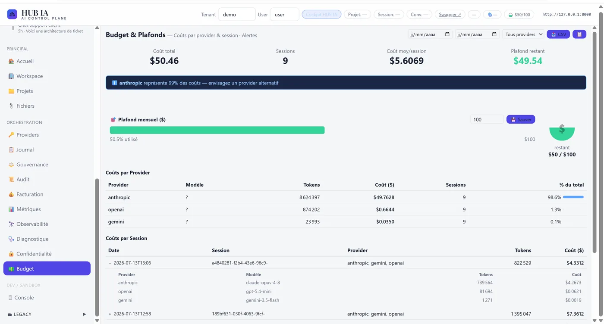This screenshot has width=604, height=324.
Task: Click the gpt-5.4-mini model cell
Action: point(258,291)
